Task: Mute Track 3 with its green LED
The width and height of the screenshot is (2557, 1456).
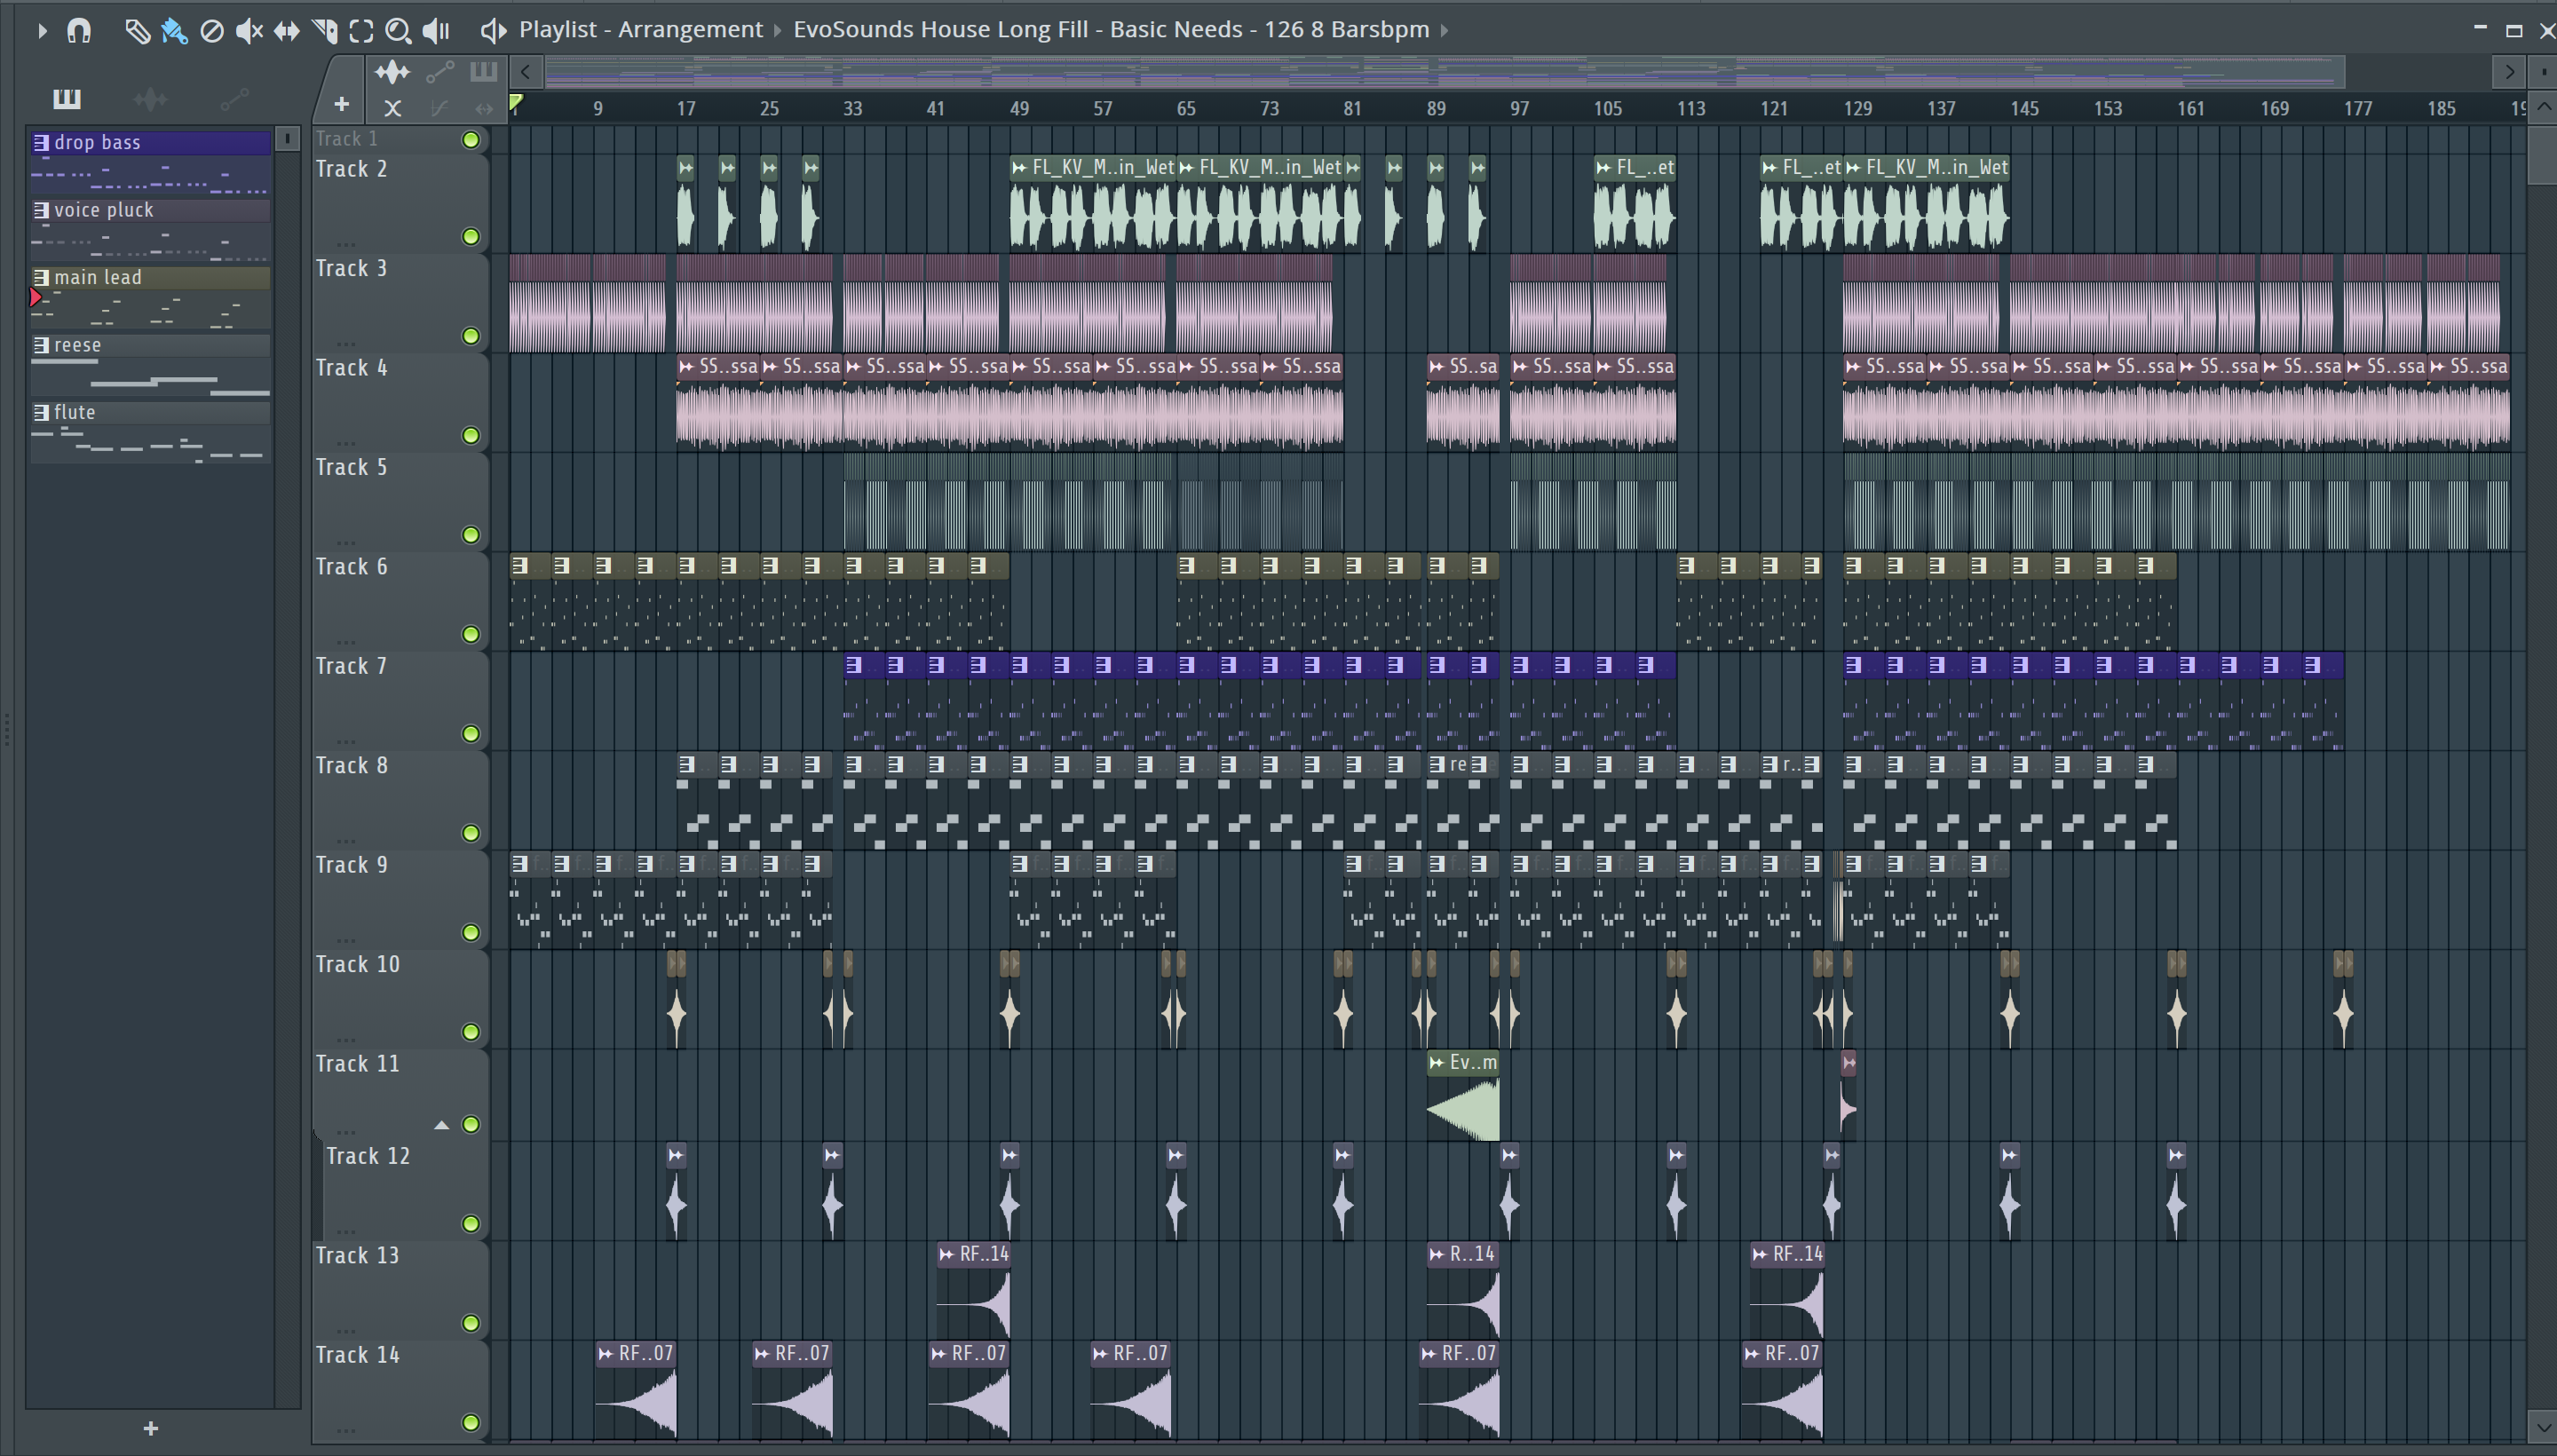Action: coord(471,336)
